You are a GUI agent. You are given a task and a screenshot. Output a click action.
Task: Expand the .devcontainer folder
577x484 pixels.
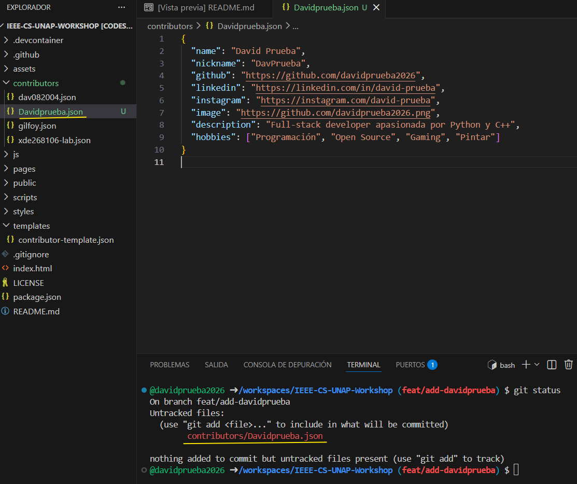(6, 40)
